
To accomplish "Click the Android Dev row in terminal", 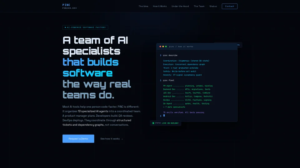I will (188, 96).
